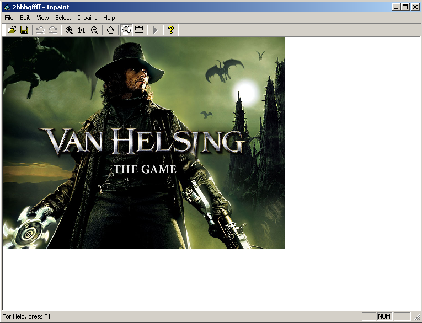The height and width of the screenshot is (323, 422).
Task: Grab the window resize grip corner
Action: [x=417, y=316]
